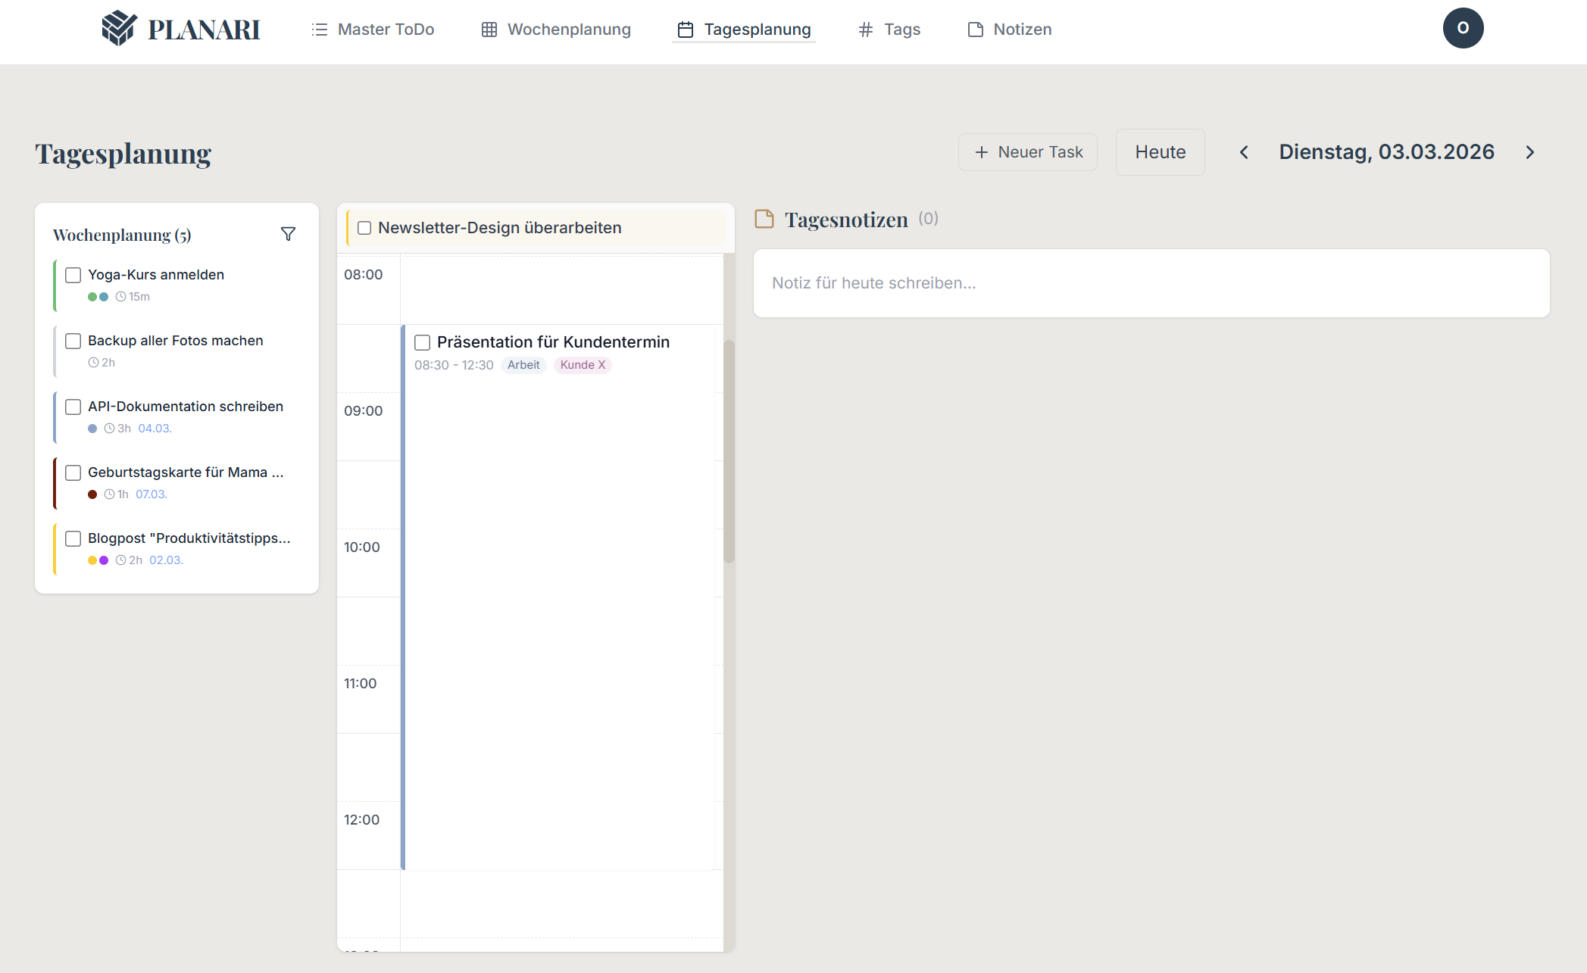Click the Tagesnotizen note icon
This screenshot has height=973, width=1587.
pyautogui.click(x=764, y=219)
